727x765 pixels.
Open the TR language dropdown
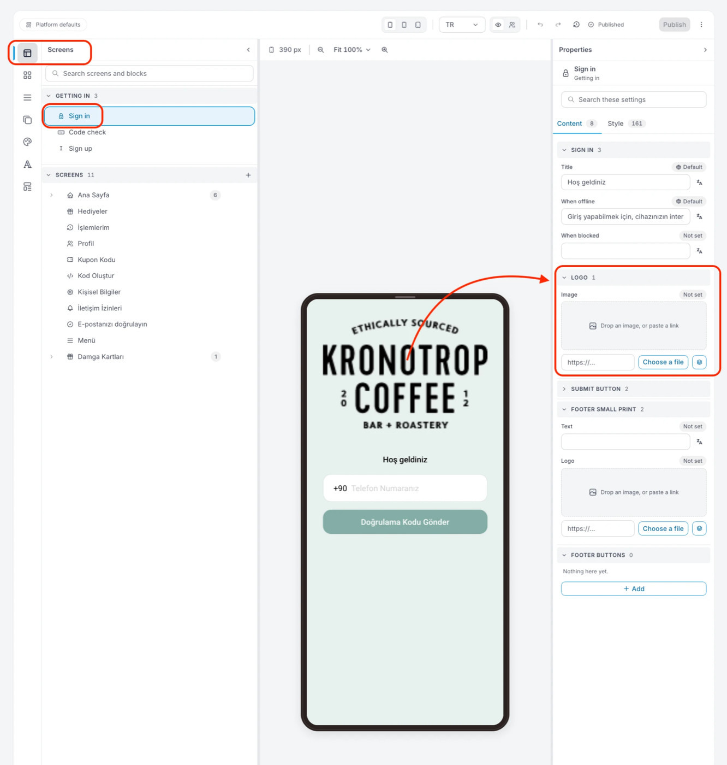coord(462,25)
